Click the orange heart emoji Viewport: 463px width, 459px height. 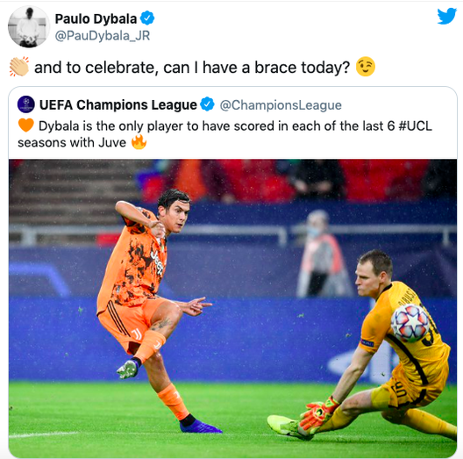pos(26,126)
